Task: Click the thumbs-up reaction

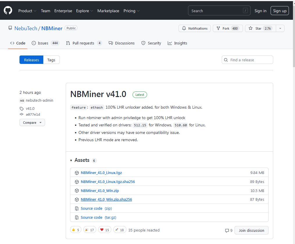Action: [x=75, y=229]
